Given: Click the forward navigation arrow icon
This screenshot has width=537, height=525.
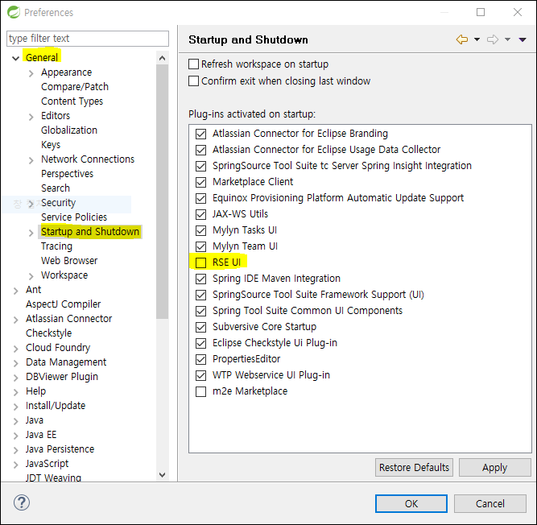Looking at the screenshot, I should point(493,39).
